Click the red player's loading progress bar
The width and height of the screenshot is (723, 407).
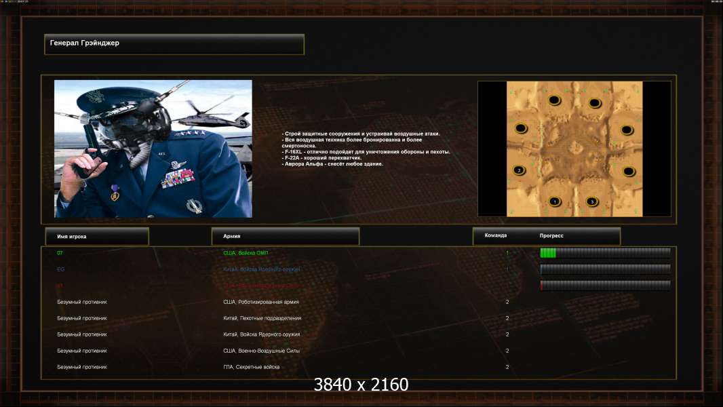coord(606,286)
